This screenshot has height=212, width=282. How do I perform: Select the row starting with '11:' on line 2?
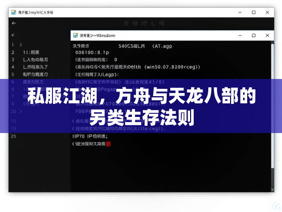coord(31,52)
